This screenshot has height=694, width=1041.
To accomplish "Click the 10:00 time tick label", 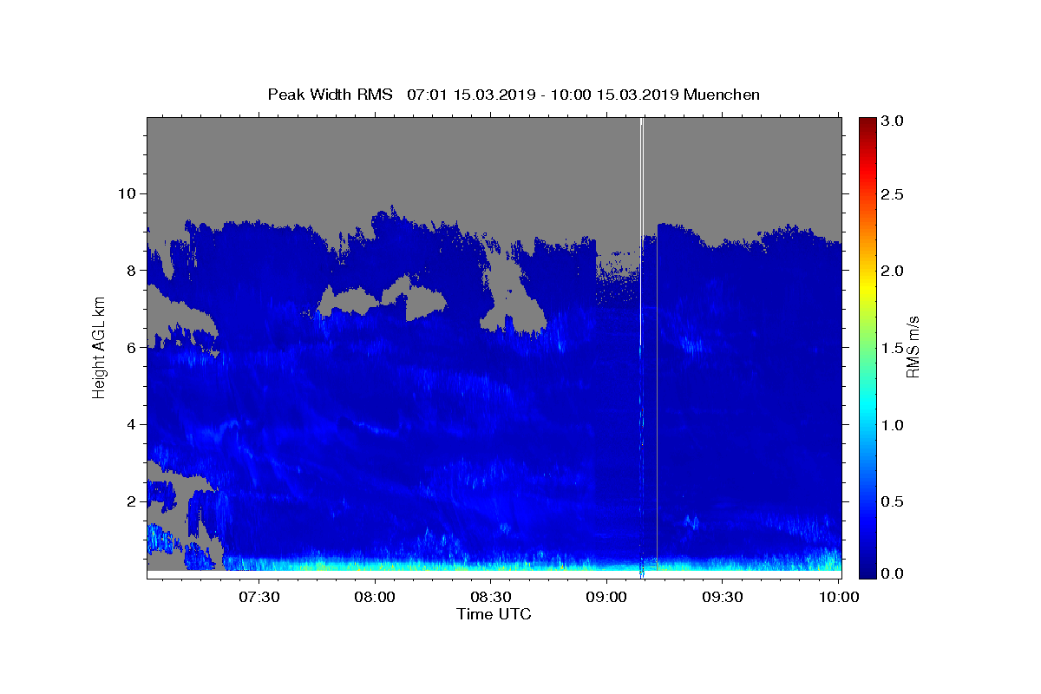I will click(838, 597).
